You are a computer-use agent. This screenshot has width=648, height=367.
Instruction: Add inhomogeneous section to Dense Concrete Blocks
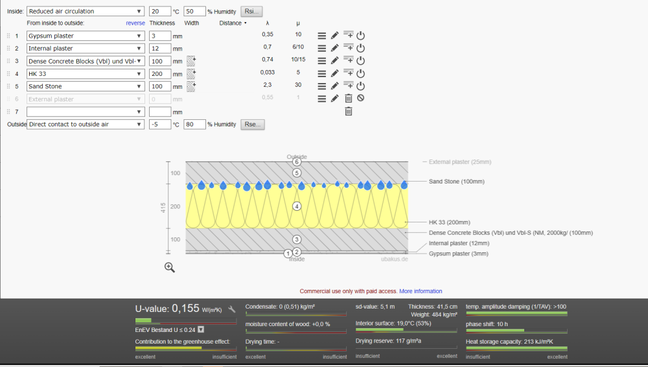click(x=191, y=61)
